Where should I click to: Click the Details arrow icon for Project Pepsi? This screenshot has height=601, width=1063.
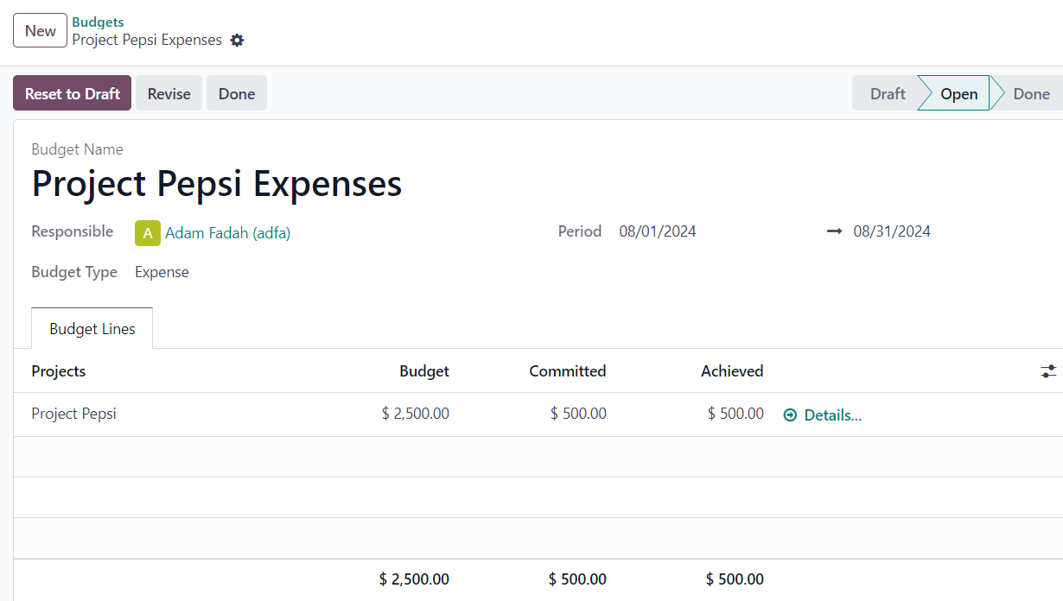[790, 415]
